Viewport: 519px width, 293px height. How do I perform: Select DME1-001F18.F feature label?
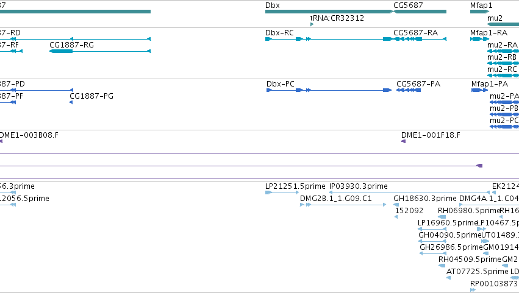[x=431, y=135]
